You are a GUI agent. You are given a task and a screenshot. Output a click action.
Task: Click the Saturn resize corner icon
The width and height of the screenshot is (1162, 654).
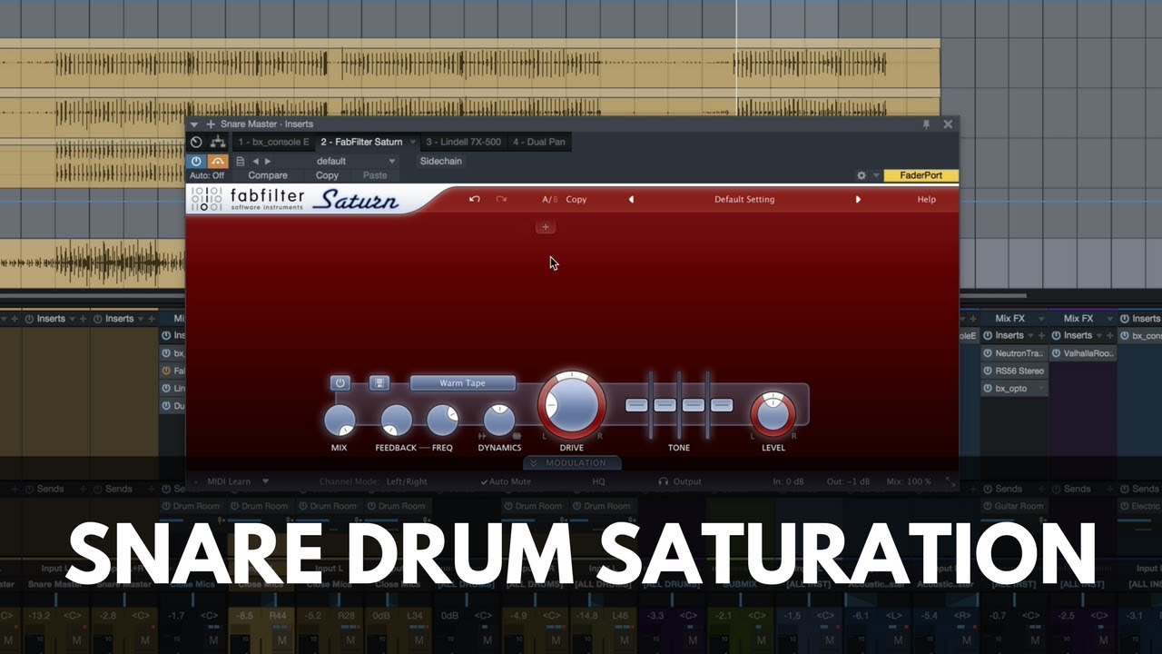(950, 481)
